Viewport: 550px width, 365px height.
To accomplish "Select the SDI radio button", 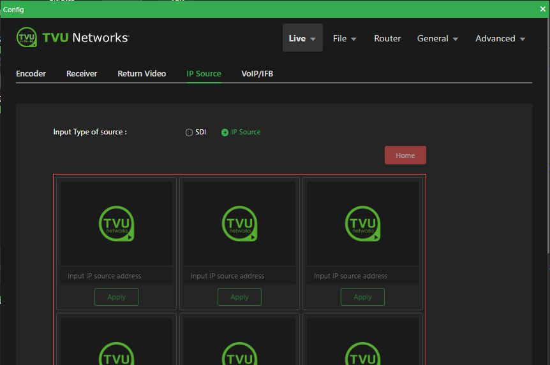I will 189,132.
